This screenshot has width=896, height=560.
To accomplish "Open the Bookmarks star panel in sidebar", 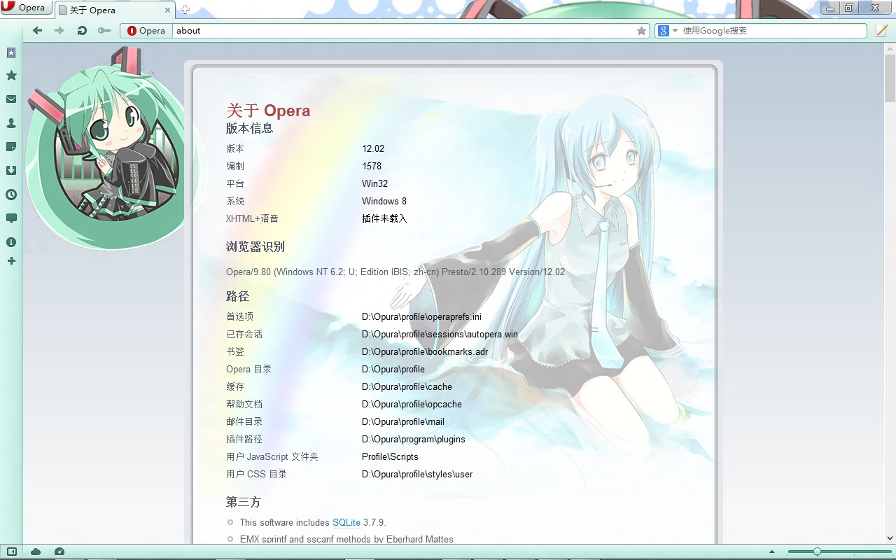I will [x=11, y=76].
